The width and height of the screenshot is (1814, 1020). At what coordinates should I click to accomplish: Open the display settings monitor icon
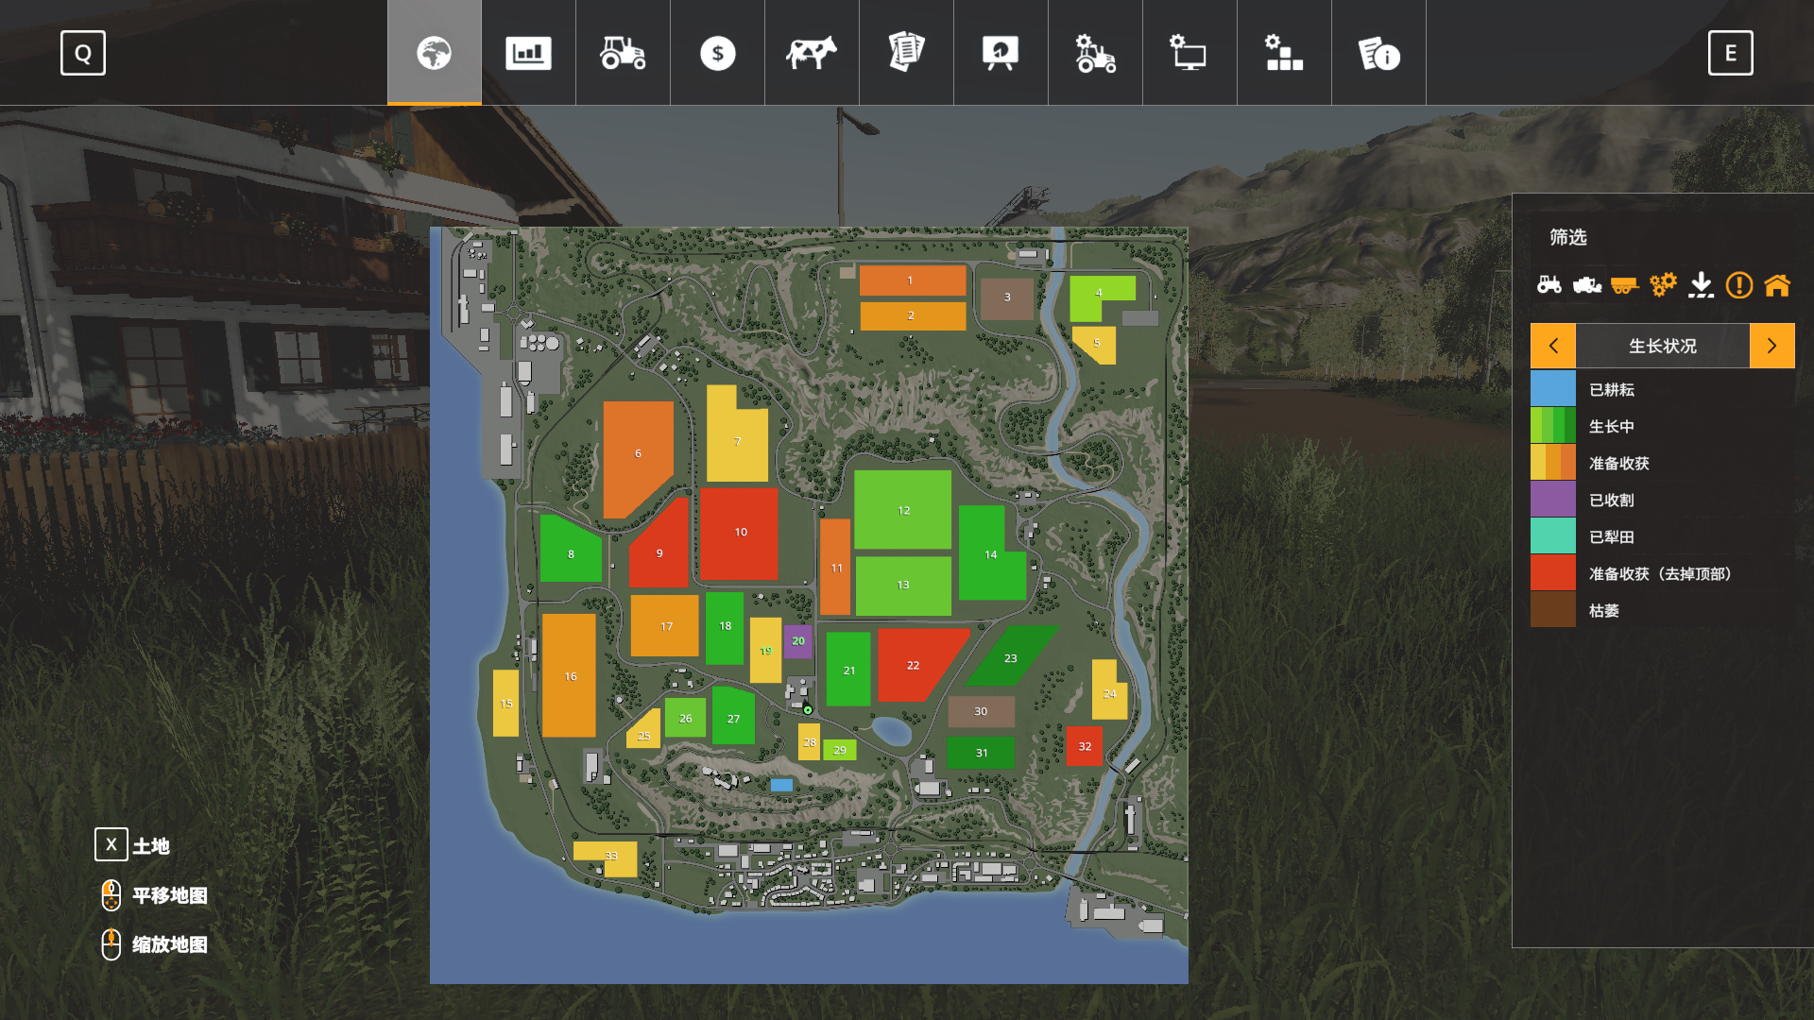tap(1189, 53)
